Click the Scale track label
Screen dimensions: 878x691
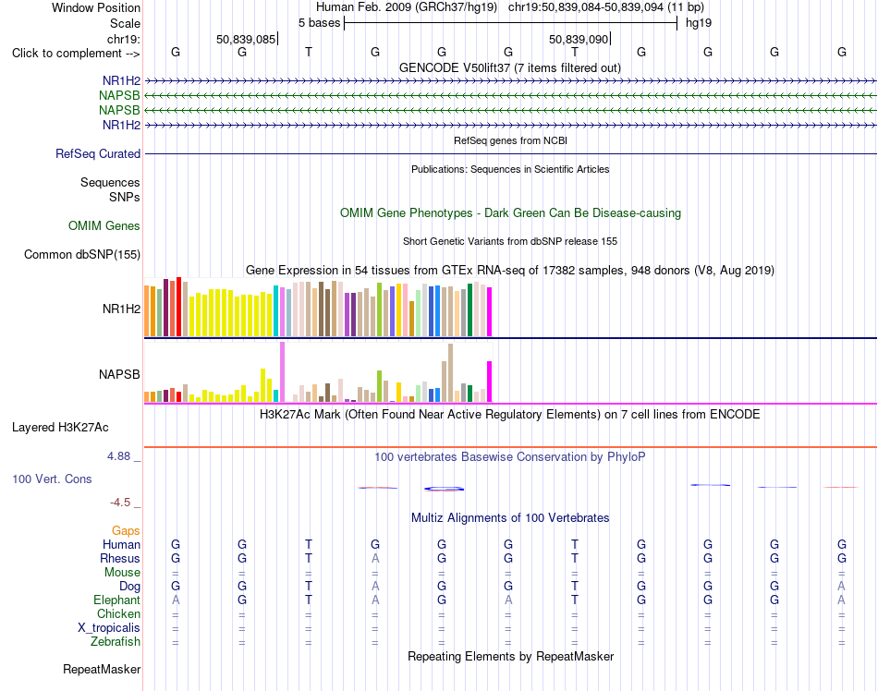click(x=125, y=23)
